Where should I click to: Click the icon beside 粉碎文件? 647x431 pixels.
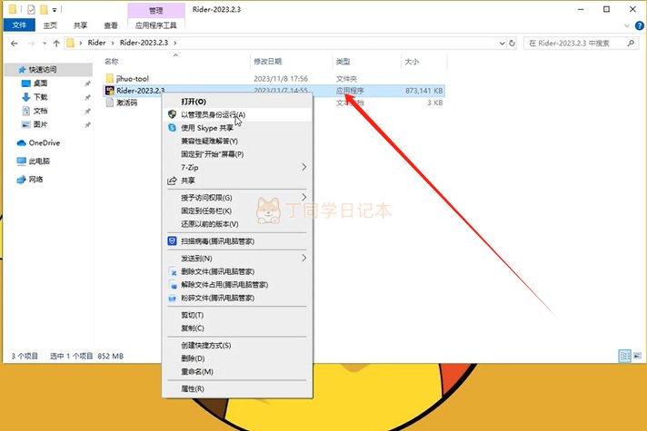(173, 299)
